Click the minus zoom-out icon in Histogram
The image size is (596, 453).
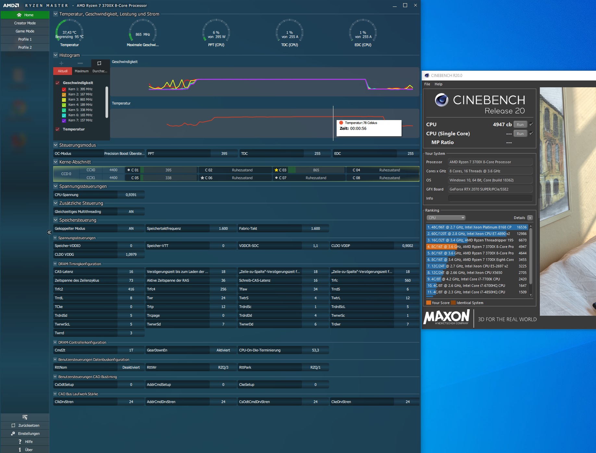click(x=80, y=63)
